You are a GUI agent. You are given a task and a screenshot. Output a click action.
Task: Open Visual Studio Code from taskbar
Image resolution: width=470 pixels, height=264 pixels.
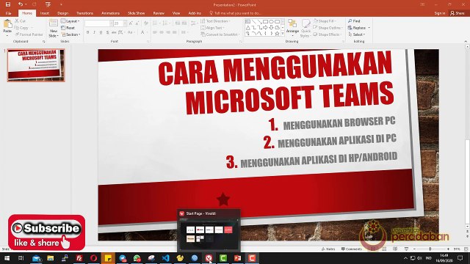pos(165,257)
